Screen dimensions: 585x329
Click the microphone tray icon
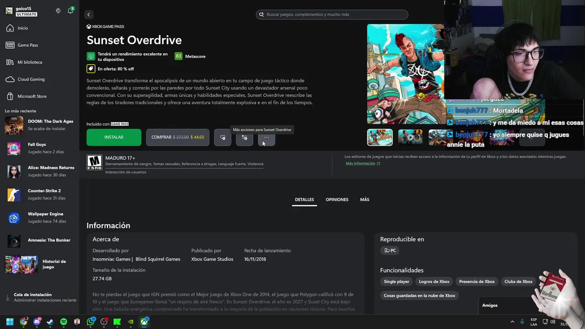(x=522, y=322)
